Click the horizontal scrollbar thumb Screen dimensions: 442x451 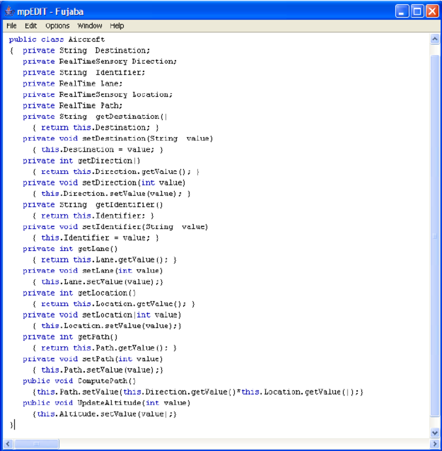click(36, 444)
